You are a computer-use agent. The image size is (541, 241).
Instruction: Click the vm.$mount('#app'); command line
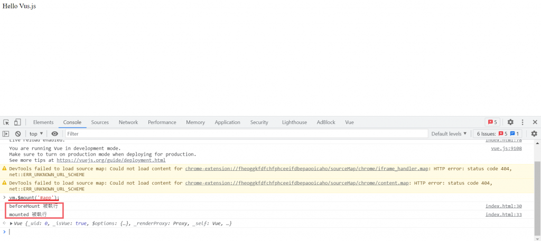tap(34, 198)
